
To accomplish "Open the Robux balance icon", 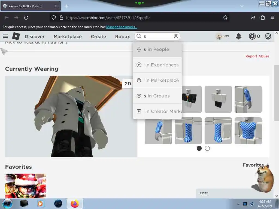I will [x=252, y=36].
